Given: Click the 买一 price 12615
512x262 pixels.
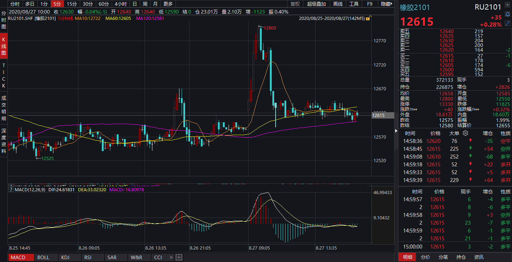Looking at the screenshot, I should coord(446,56).
